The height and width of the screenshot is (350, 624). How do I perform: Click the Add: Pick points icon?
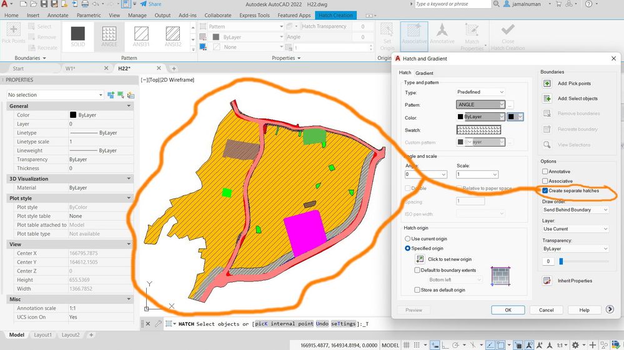(x=547, y=84)
